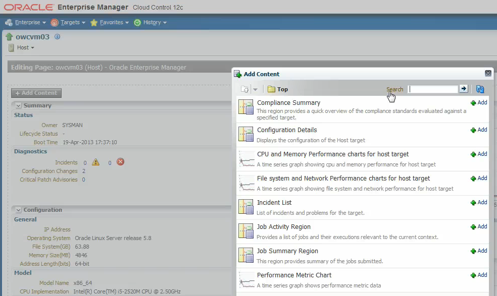Click the warning incidents icon

click(x=96, y=162)
